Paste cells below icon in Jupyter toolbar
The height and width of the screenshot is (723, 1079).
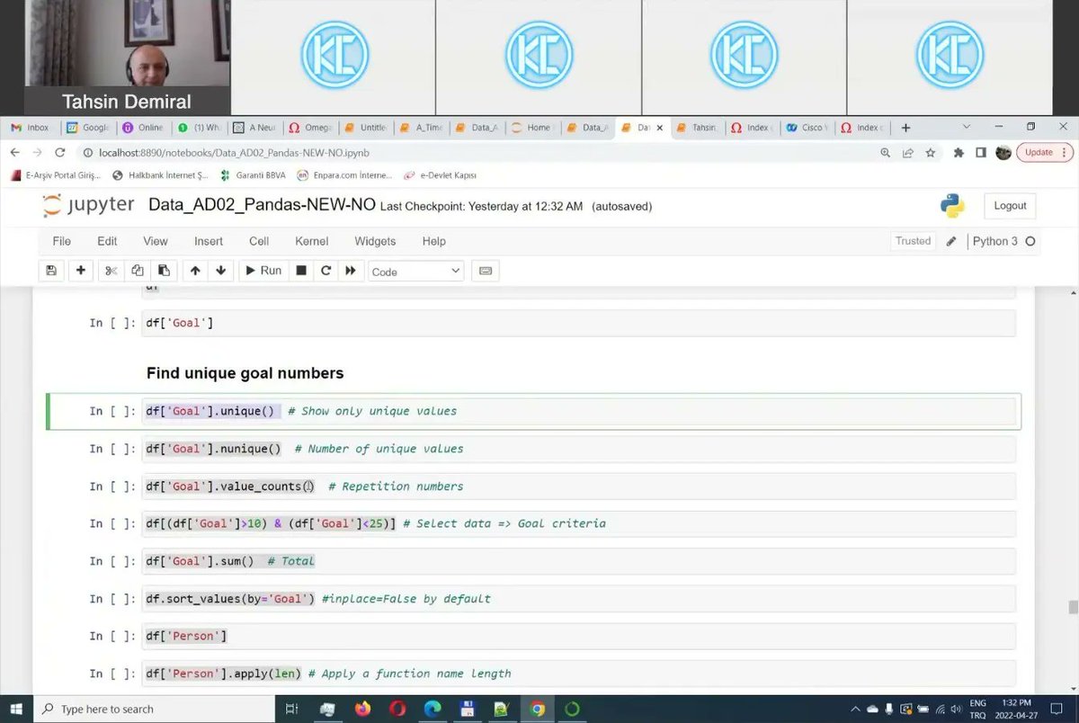pos(164,271)
